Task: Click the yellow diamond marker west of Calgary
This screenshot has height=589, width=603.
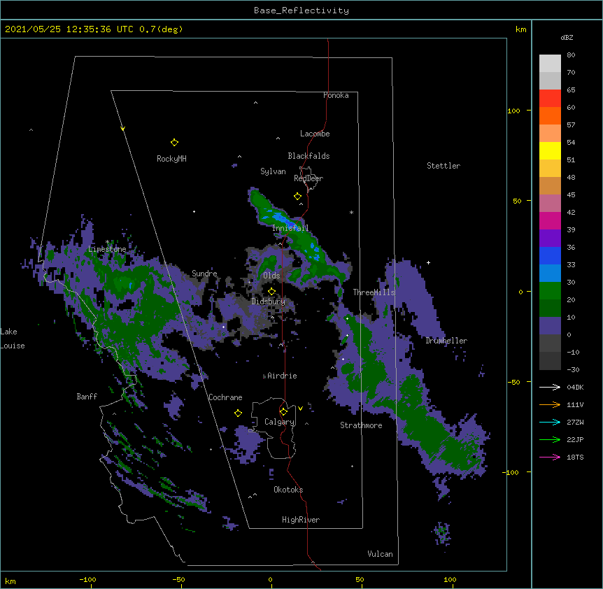Action: click(238, 413)
